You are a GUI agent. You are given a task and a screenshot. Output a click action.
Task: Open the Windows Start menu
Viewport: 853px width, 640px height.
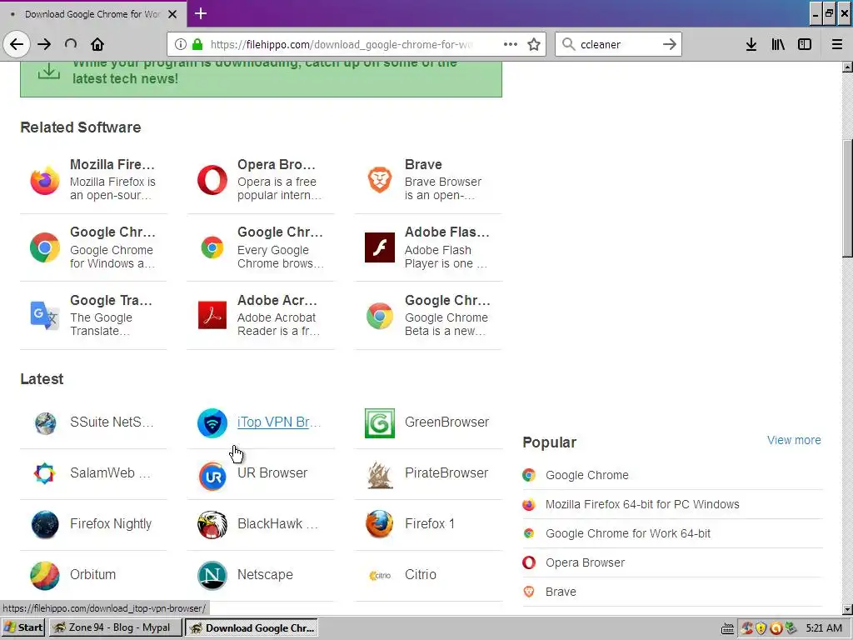pos(22,627)
